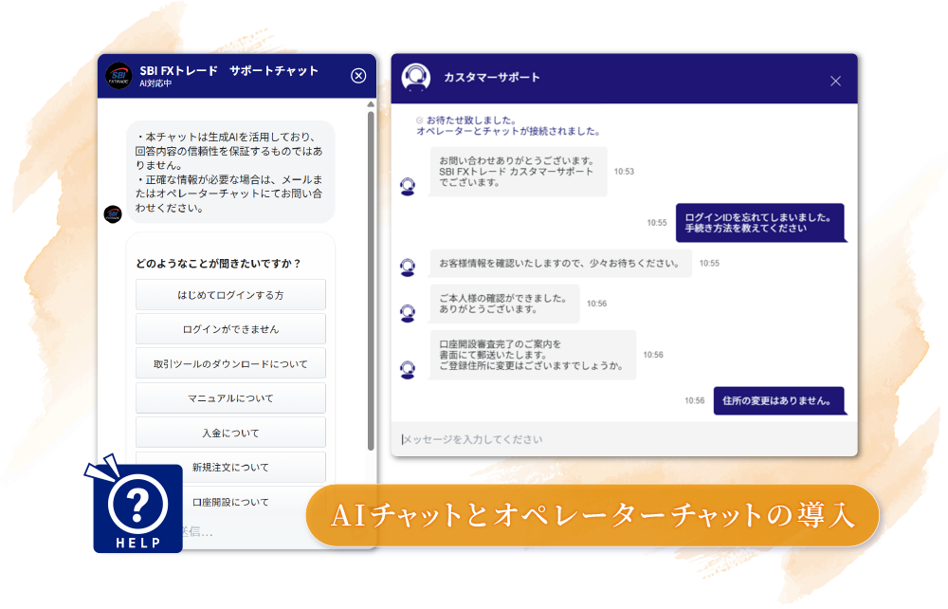Click the headset icon beside カスタマーサポート title

[417, 79]
